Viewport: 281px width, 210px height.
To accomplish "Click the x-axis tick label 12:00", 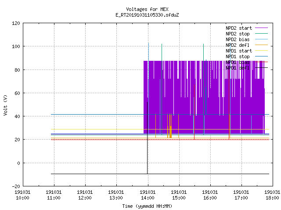I will [x=85, y=198].
